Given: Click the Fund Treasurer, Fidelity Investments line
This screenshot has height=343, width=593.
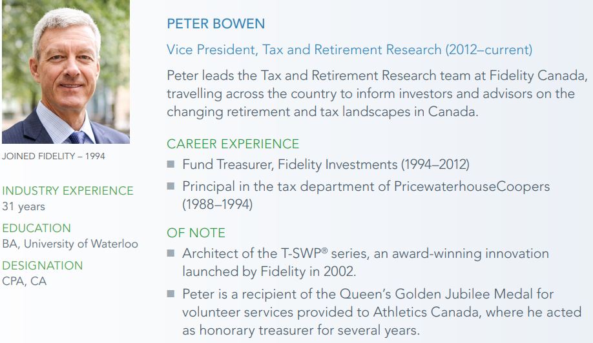Looking at the screenshot, I should (x=326, y=164).
